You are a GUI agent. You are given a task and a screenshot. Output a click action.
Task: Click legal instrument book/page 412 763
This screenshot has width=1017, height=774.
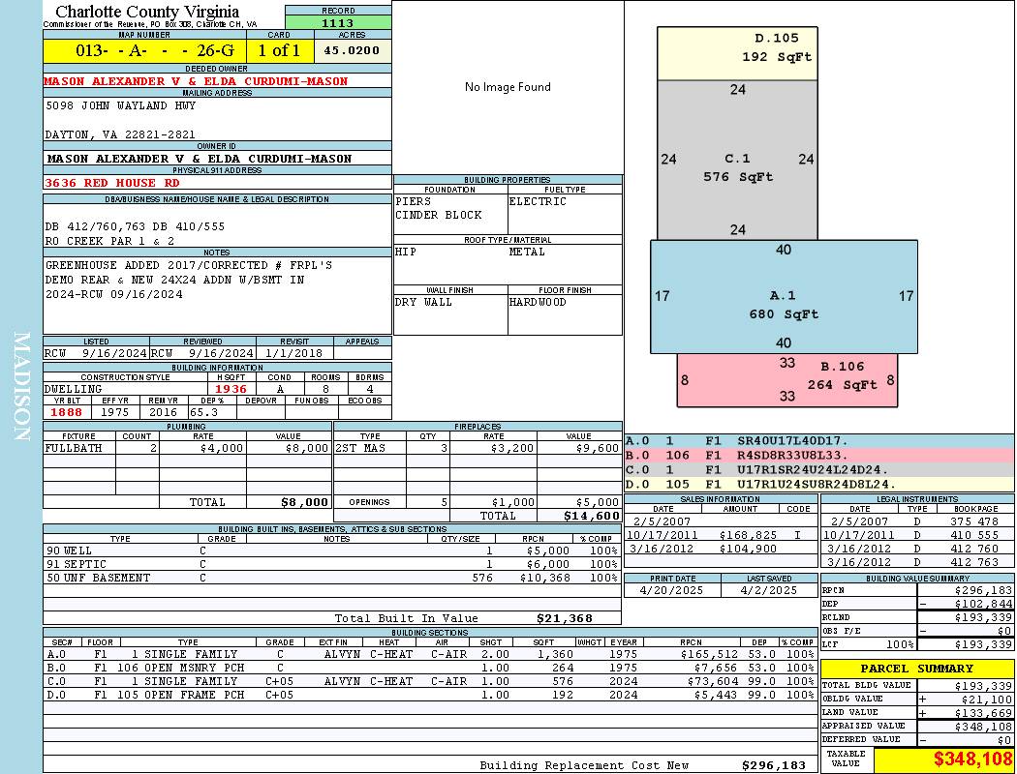(974, 563)
